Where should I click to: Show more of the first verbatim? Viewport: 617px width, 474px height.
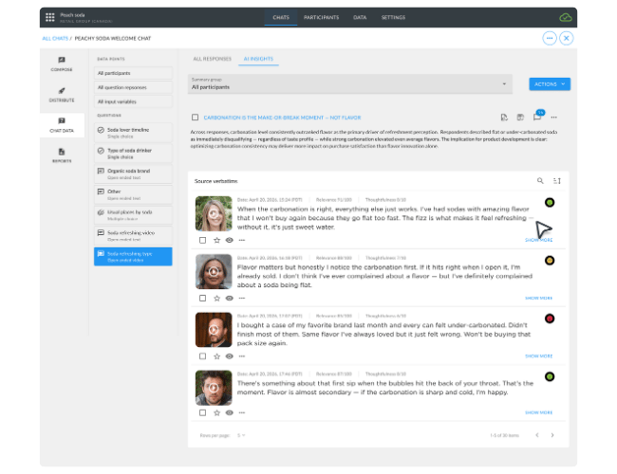(x=539, y=240)
